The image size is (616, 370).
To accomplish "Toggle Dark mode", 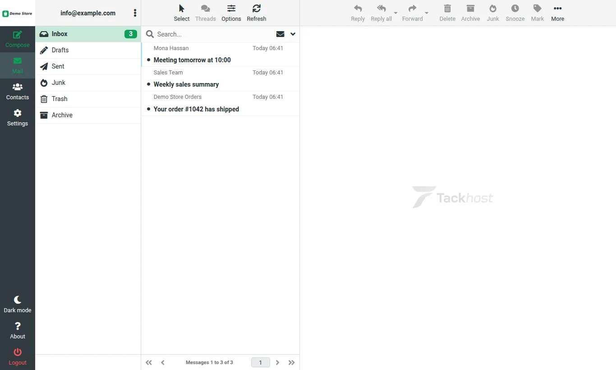I will click(18, 305).
